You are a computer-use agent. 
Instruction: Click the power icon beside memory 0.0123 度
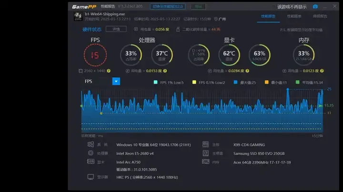[284, 71]
